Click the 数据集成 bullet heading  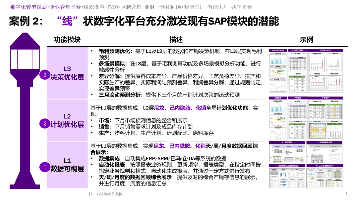110,158
